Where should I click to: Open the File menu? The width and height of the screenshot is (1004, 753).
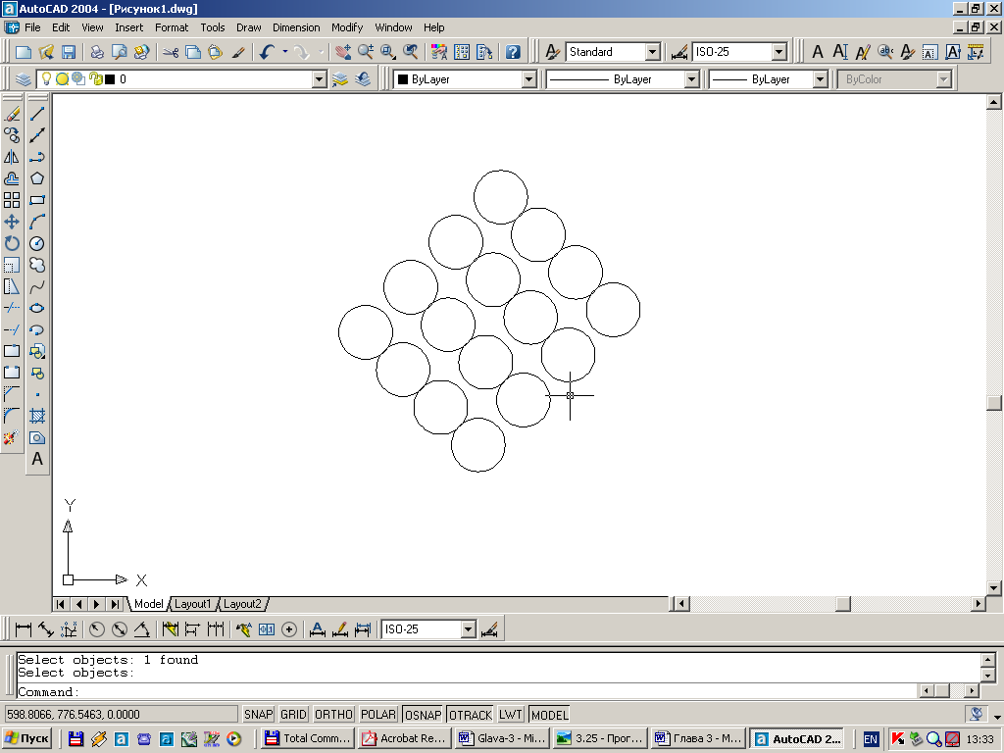[x=32, y=27]
